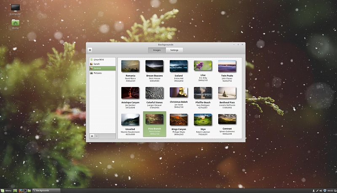
Task: Open the Terminal launcher in panel
Action: coord(24,190)
